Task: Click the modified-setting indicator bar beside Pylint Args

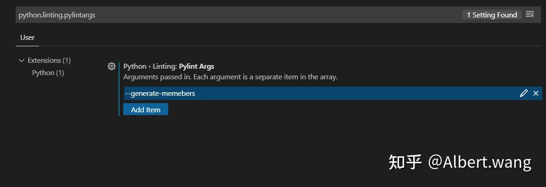Action: pyautogui.click(x=119, y=89)
